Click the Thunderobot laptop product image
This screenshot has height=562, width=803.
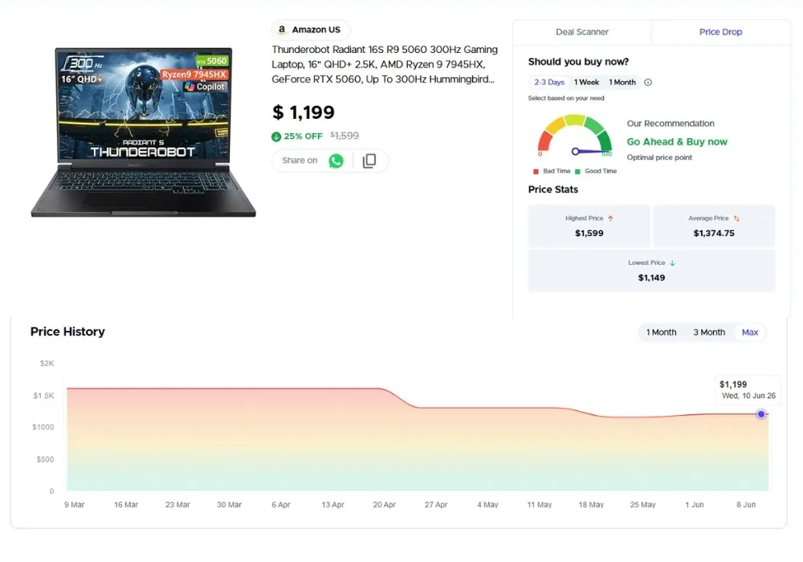[x=144, y=132]
